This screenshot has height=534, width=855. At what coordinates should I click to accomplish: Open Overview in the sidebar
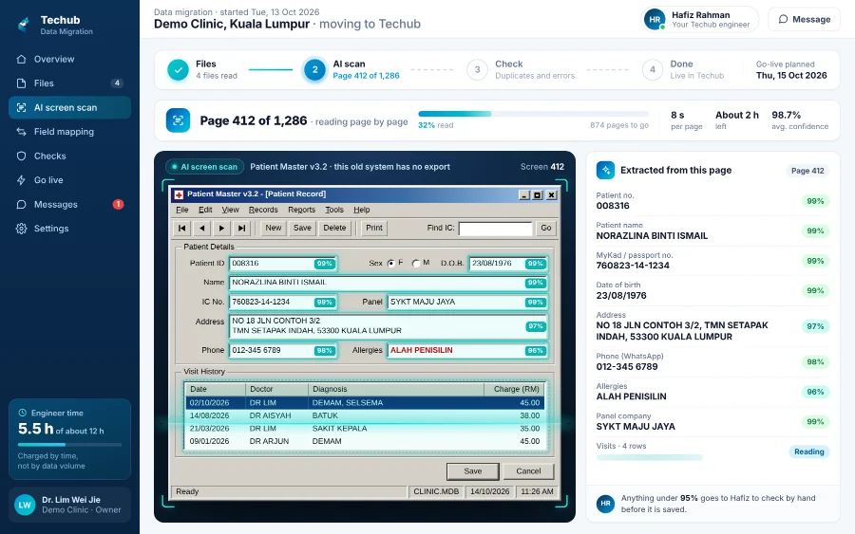(69, 60)
